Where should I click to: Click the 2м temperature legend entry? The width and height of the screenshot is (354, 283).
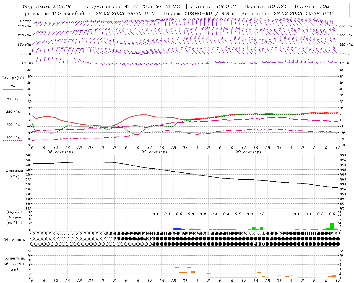coord(13,87)
